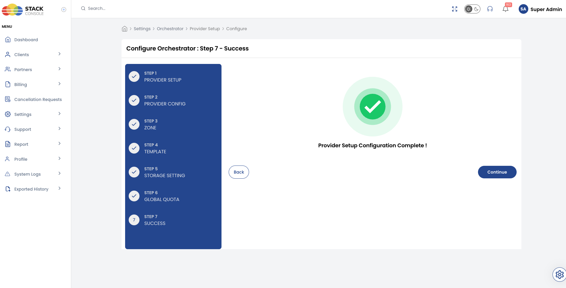Open Orchestrator breadcrumb link
566x288 pixels.
[x=170, y=29]
